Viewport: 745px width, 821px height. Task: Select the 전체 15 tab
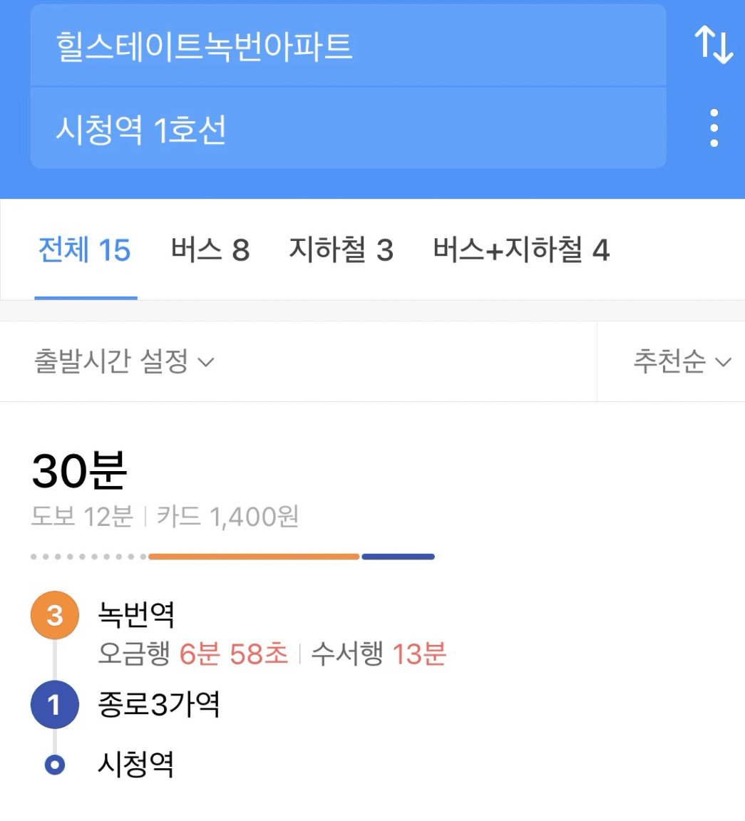(x=85, y=249)
